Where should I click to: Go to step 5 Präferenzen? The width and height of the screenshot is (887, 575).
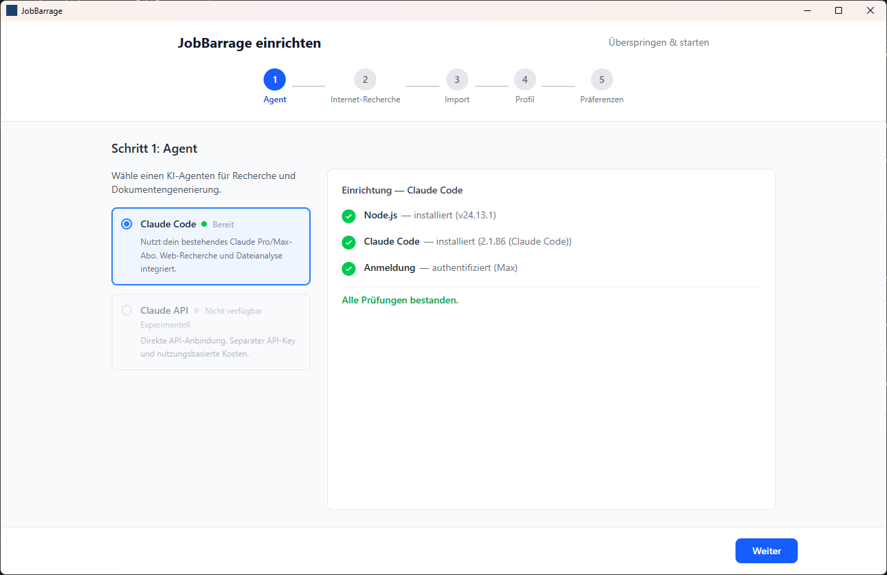602,79
